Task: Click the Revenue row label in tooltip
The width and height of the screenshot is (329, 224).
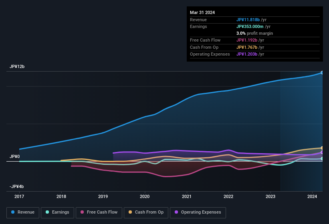Action: 198,20
